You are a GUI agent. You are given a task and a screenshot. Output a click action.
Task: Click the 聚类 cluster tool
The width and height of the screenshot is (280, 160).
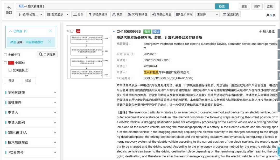(117, 14)
